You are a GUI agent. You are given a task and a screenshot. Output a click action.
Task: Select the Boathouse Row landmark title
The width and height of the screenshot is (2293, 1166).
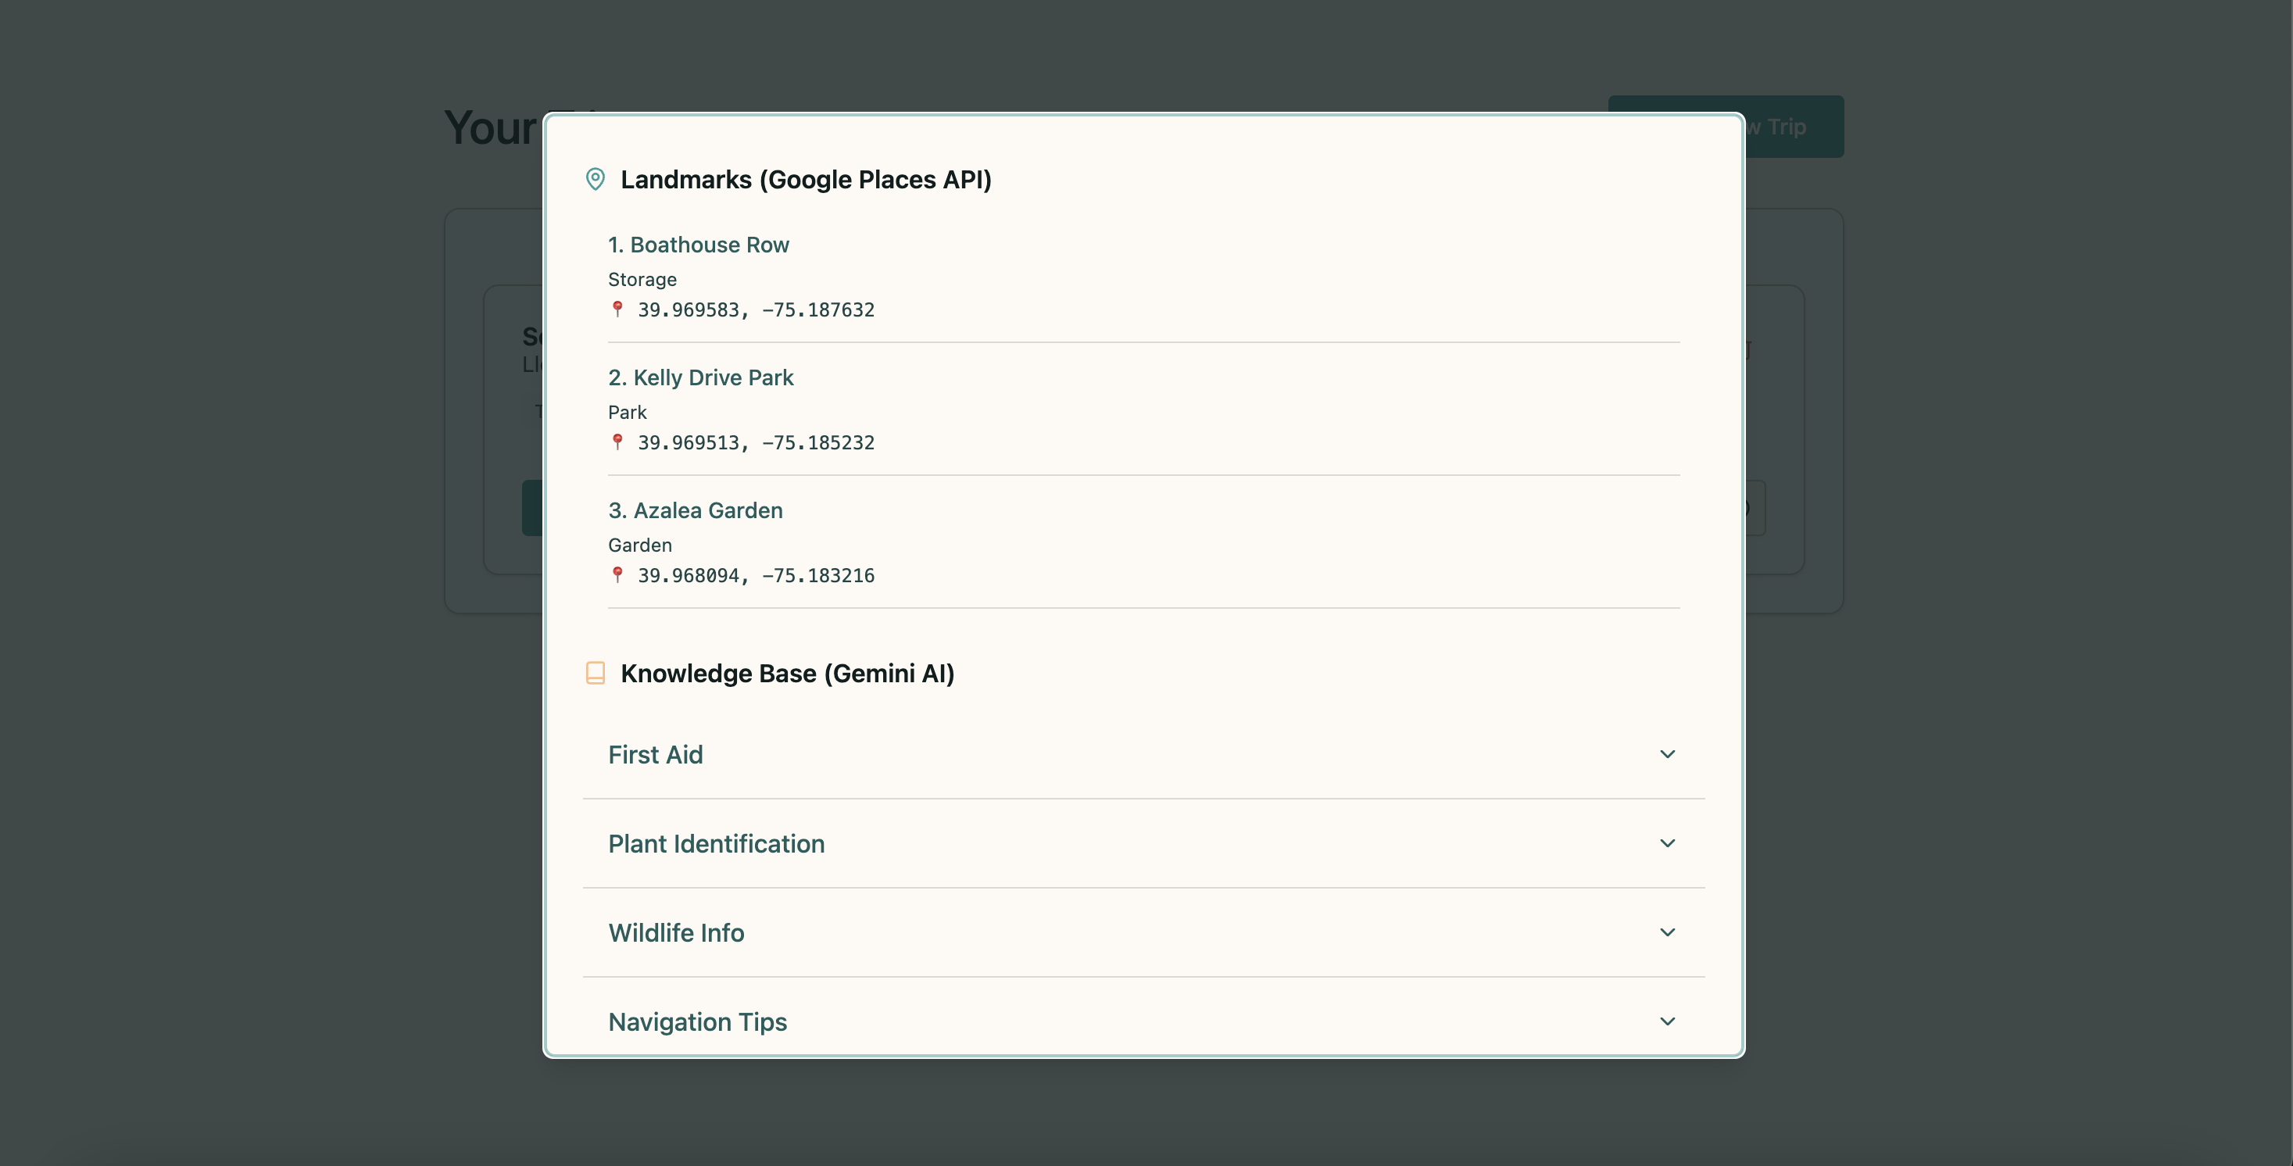click(698, 245)
